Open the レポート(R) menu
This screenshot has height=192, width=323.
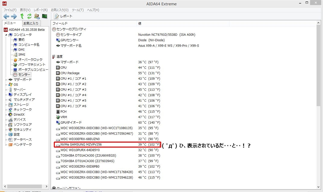(41, 10)
